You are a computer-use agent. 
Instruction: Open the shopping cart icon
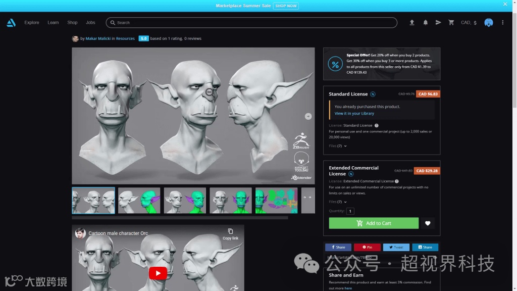(x=451, y=22)
